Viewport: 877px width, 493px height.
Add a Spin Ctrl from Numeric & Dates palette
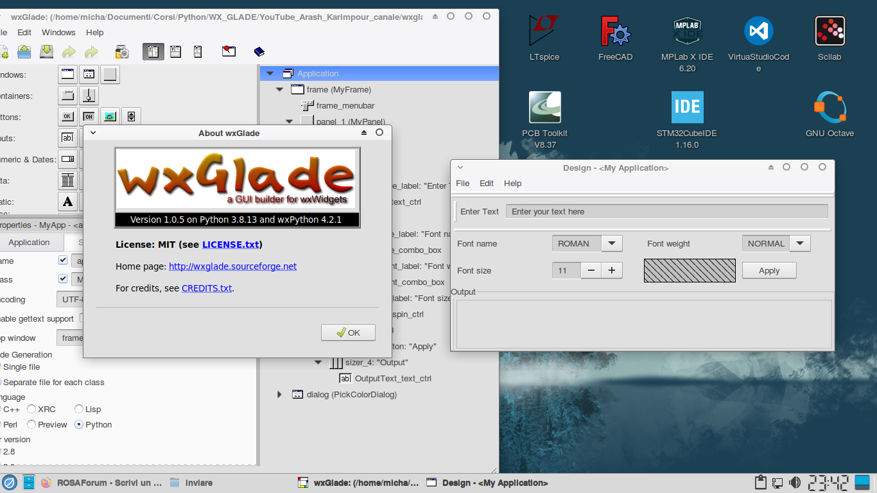67,159
